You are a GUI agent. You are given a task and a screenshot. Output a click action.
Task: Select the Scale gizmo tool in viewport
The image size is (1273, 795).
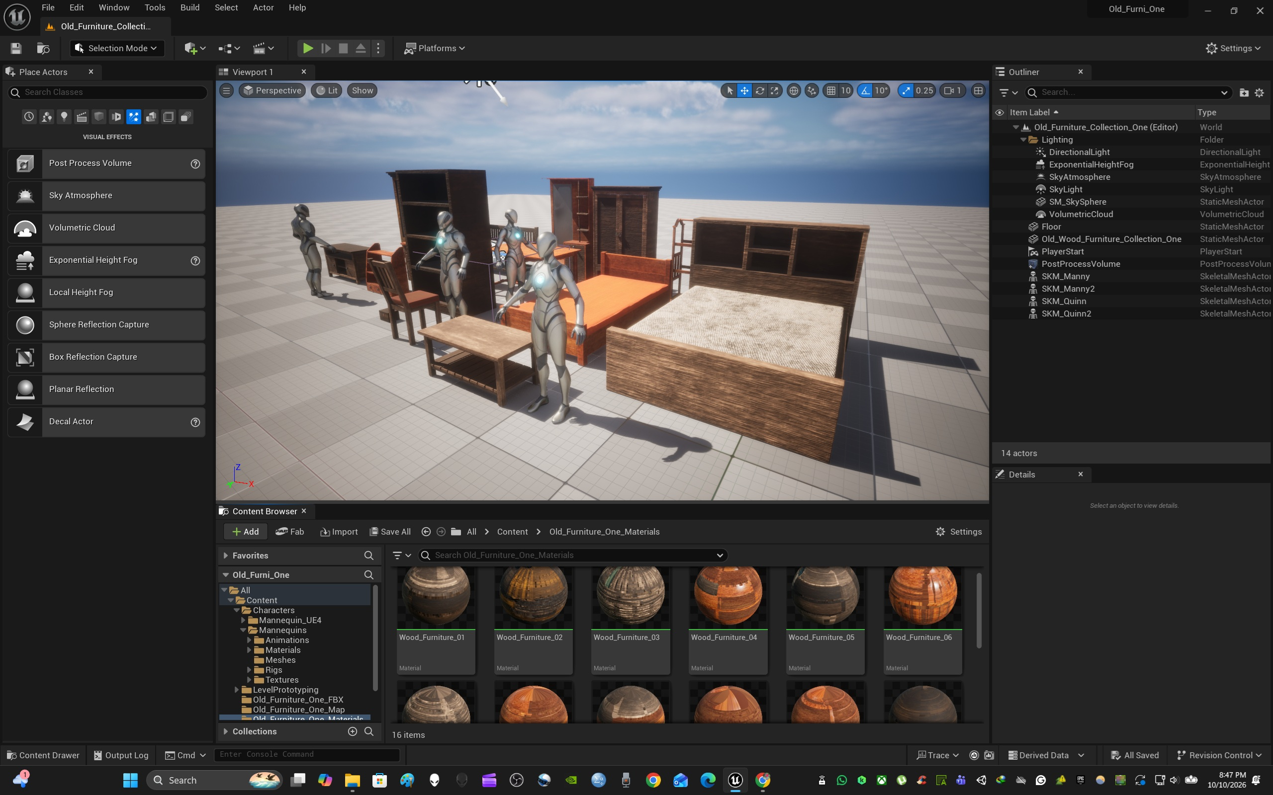(x=774, y=90)
